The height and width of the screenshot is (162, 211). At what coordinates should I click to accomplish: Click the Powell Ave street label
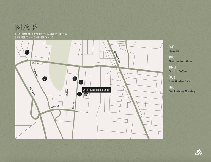coord(36,73)
